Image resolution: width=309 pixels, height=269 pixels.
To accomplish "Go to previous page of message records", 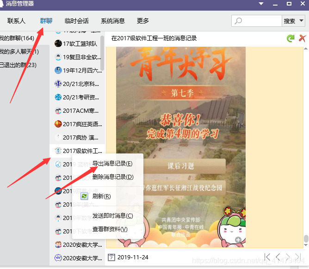I will tap(278, 257).
